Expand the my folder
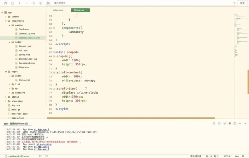The image size is (249, 158). [x=9, y=88]
